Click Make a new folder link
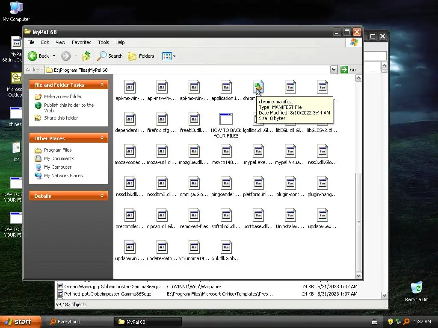Image resolution: width=438 pixels, height=328 pixels. pos(63,97)
